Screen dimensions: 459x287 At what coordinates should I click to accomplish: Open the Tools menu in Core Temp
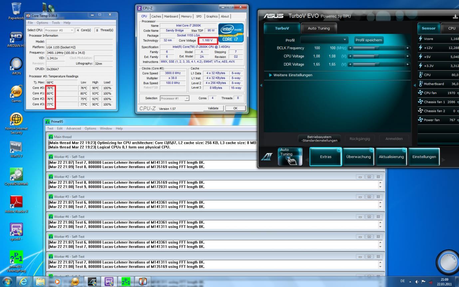pyautogui.click(x=56, y=23)
